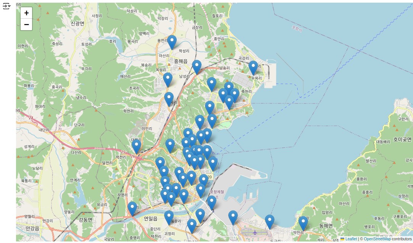Select the marker right of 연일읍 label
The height and width of the screenshot is (243, 413).
coord(169,217)
